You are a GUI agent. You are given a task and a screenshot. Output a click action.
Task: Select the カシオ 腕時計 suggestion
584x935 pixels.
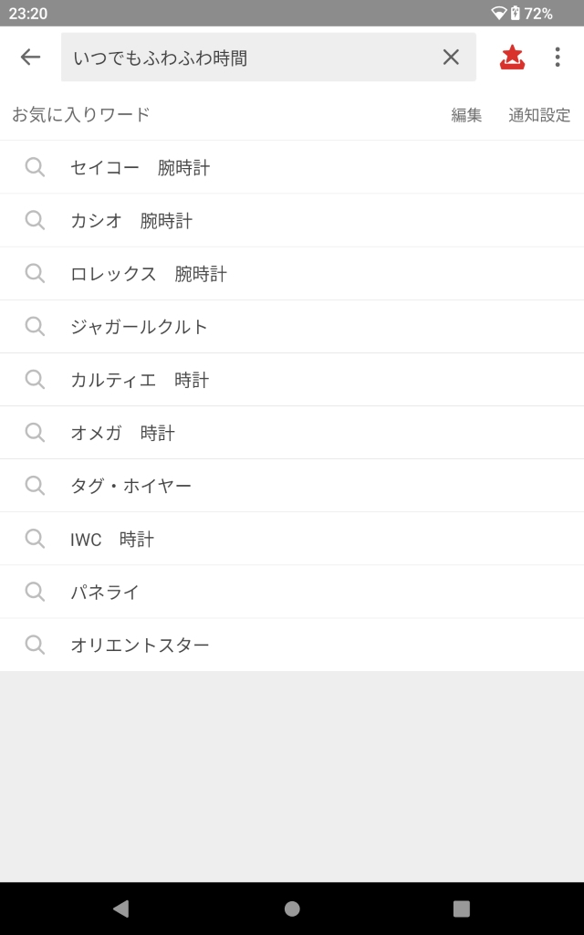pos(131,221)
